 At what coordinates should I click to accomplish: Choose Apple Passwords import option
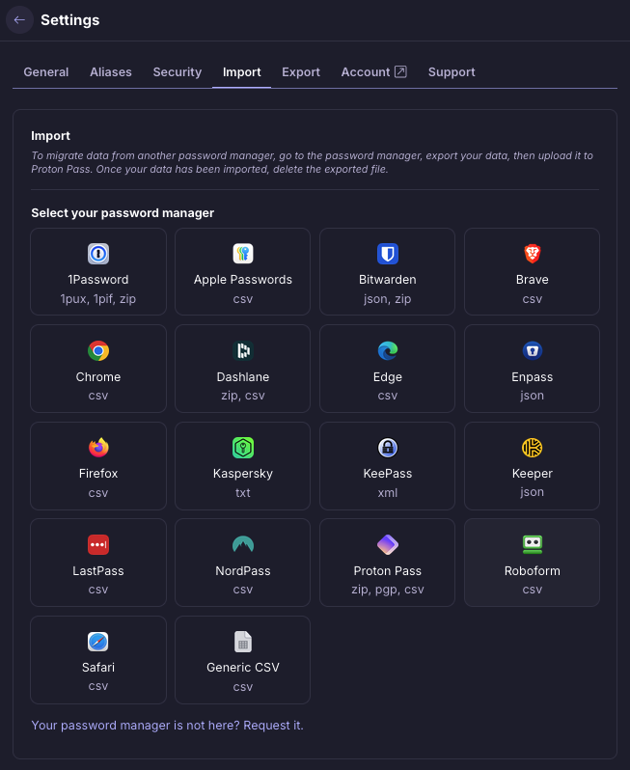243,271
